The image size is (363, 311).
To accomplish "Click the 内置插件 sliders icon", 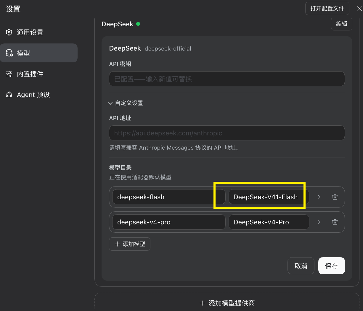I will [9, 74].
